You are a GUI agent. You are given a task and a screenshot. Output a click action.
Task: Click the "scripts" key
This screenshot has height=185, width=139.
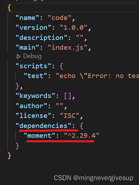[x=33, y=66]
